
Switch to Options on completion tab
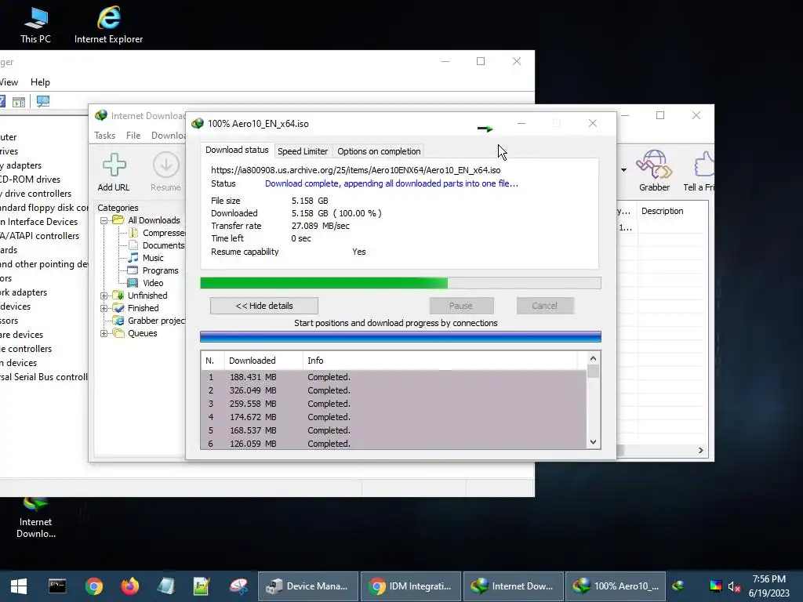tap(379, 151)
